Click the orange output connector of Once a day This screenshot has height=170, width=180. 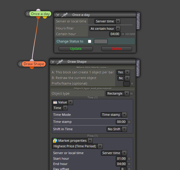[x=38, y=17]
